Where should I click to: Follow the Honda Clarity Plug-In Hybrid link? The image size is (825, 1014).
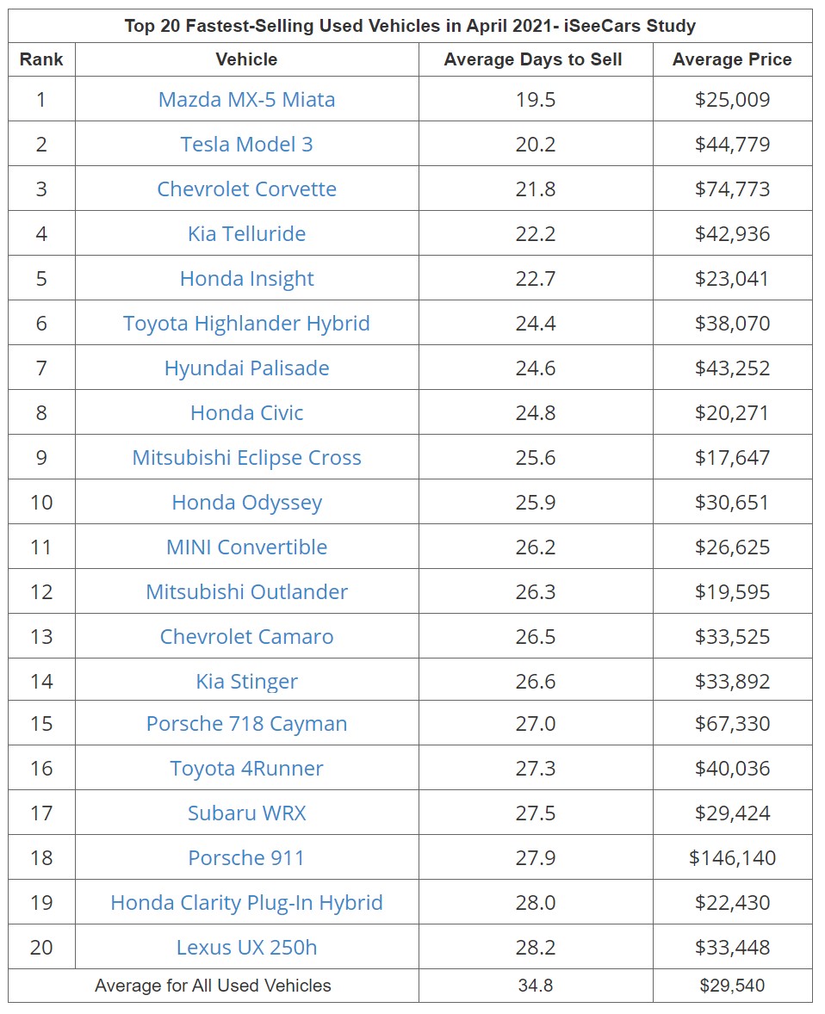[246, 903]
